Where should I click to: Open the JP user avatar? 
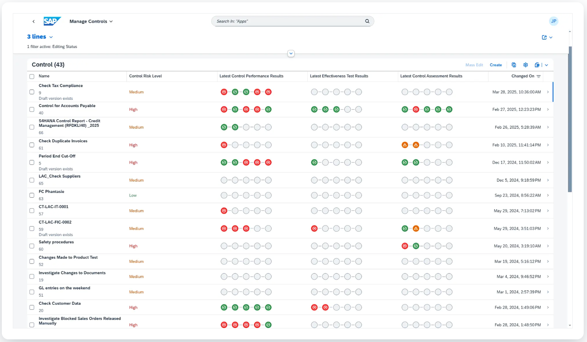[554, 21]
